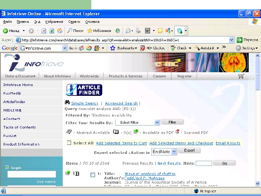Expand the AutoLink dropdown arrow
Screen dimensions: 261x196
tap(218, 48)
